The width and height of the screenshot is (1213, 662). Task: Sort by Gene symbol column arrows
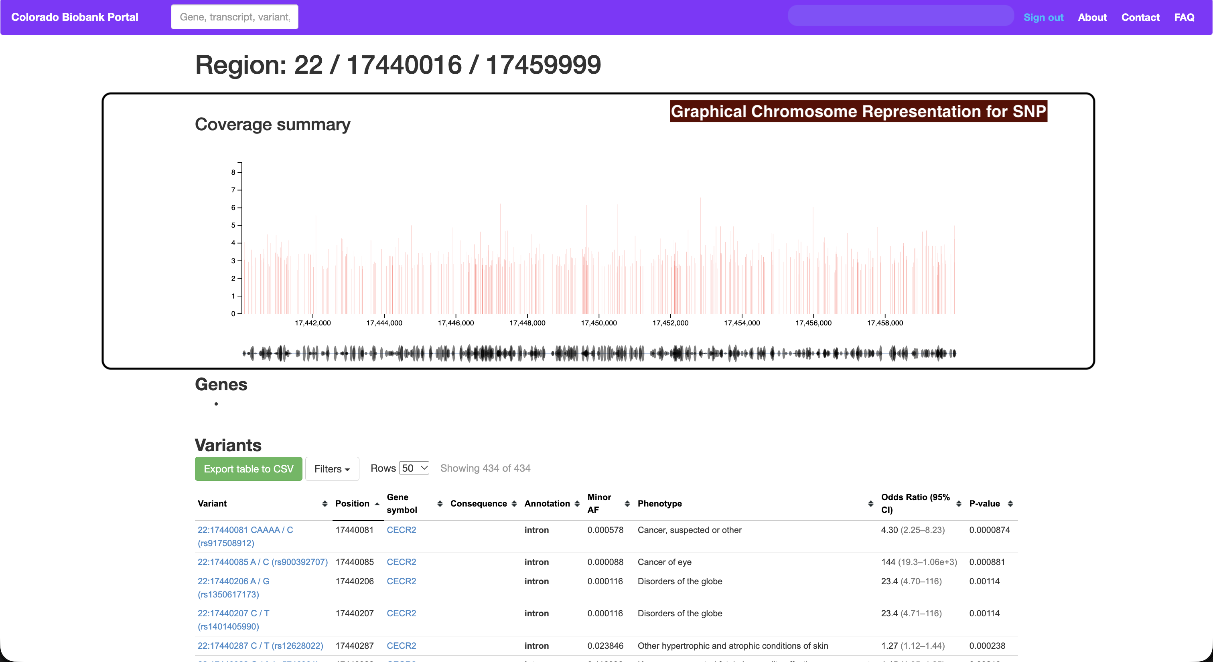coord(440,504)
